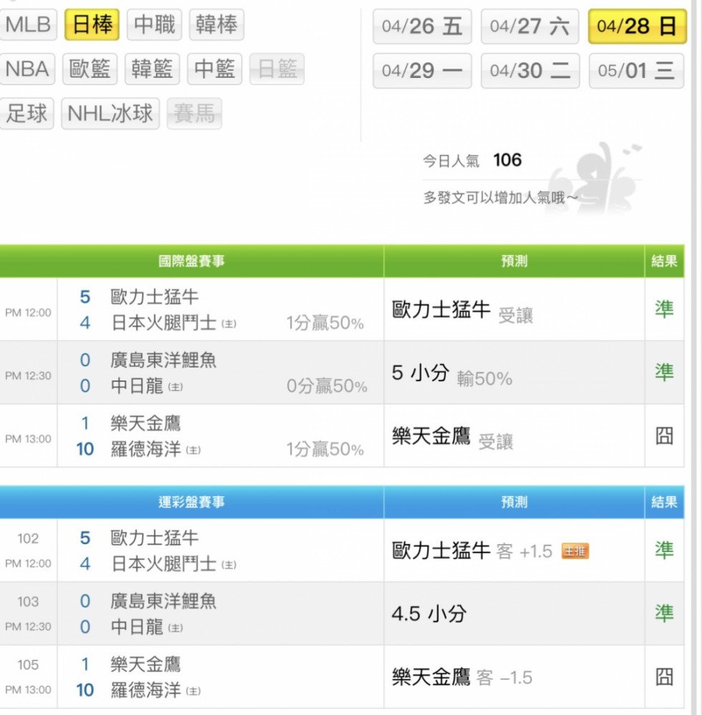Pick the date 04/26 五
This screenshot has height=715, width=702.
[422, 26]
